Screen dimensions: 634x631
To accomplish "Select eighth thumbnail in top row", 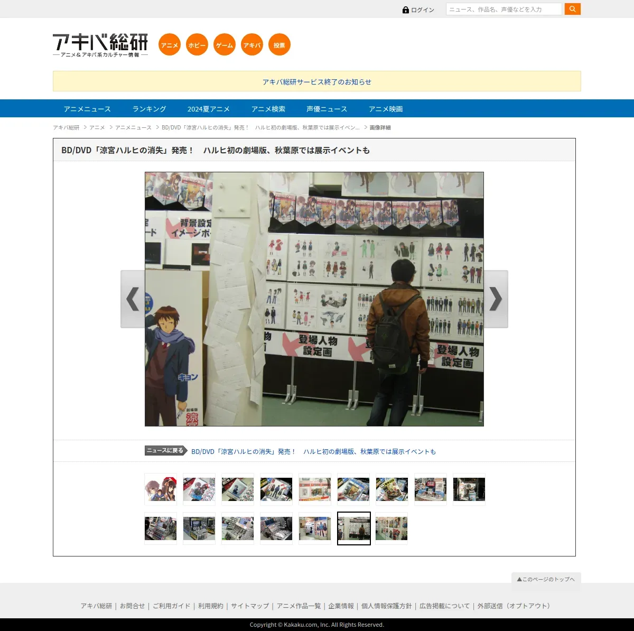I will [x=431, y=489].
